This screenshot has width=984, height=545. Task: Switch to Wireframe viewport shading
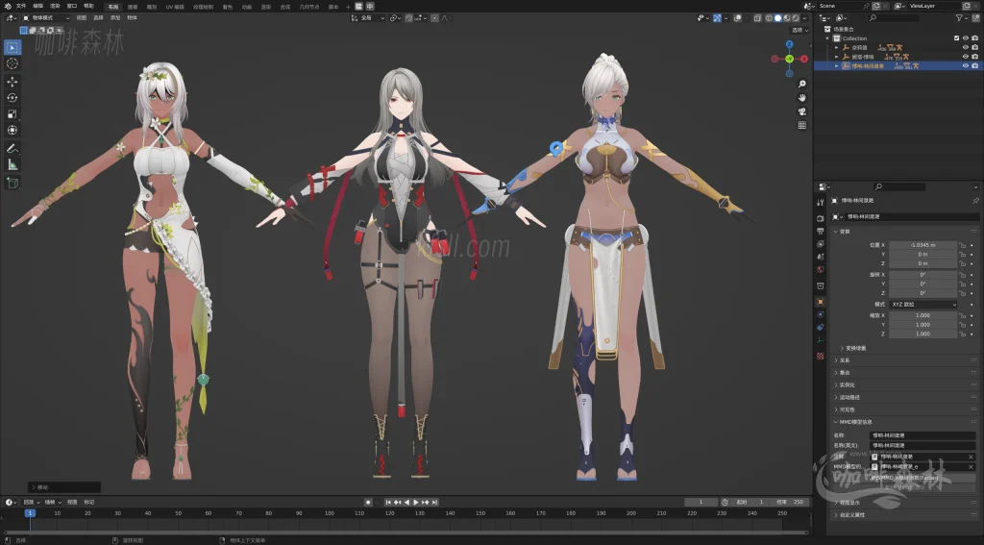click(770, 18)
